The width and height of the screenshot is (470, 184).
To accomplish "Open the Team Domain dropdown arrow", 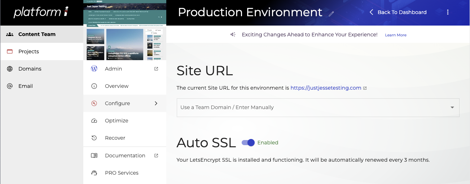I will tap(452, 108).
